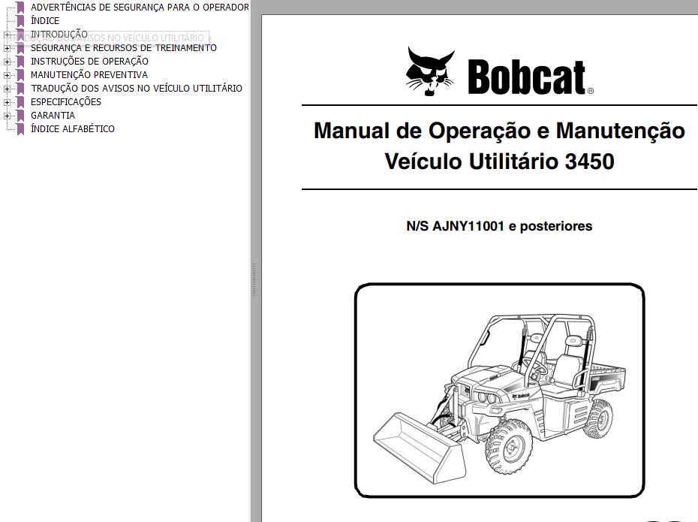Expand the INSTRUÇÕES DE OPERAÇÃO node
The height and width of the screenshot is (522, 698).
[7, 62]
